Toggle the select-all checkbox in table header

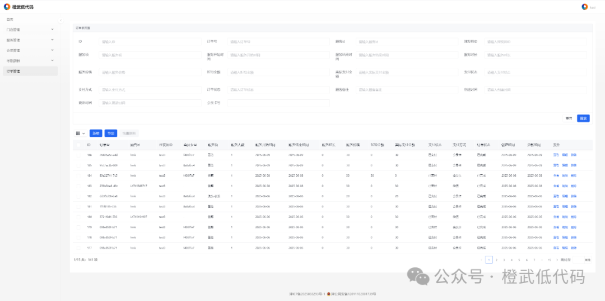(x=79, y=145)
